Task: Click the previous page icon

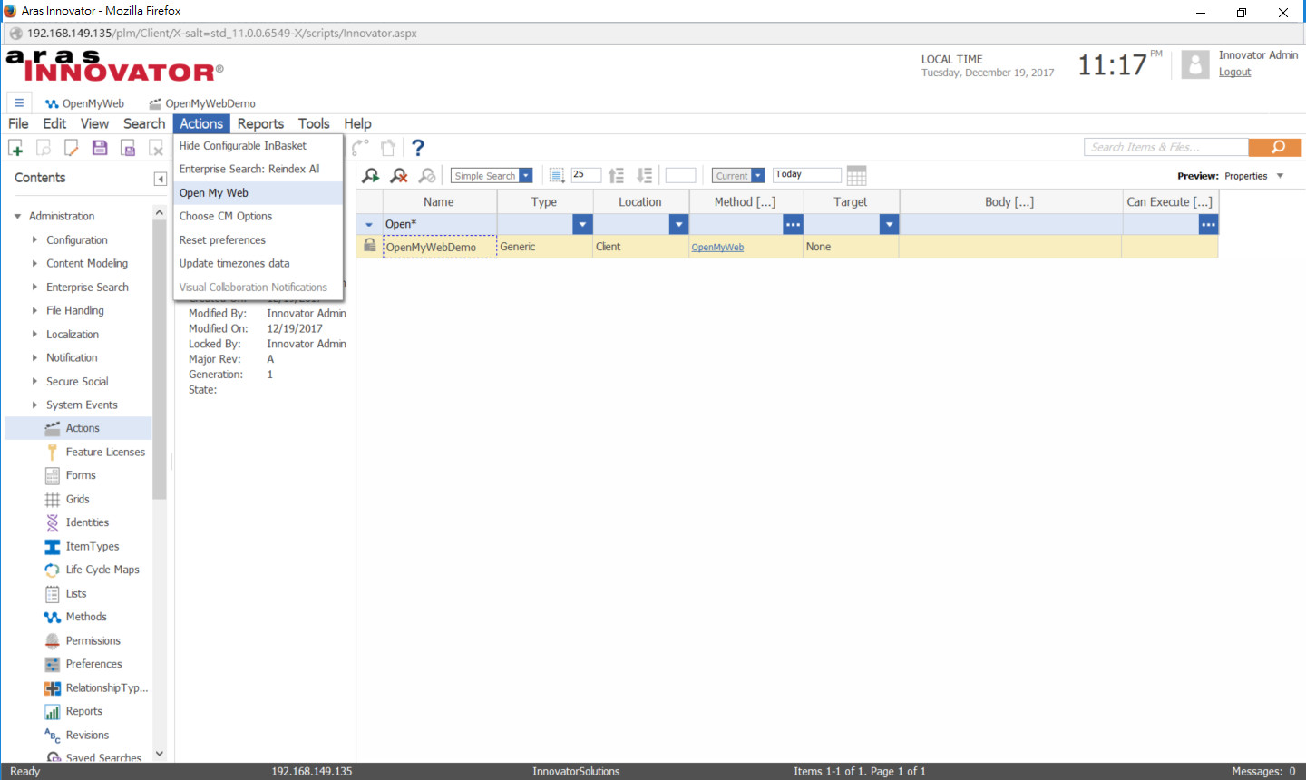Action: [x=616, y=175]
